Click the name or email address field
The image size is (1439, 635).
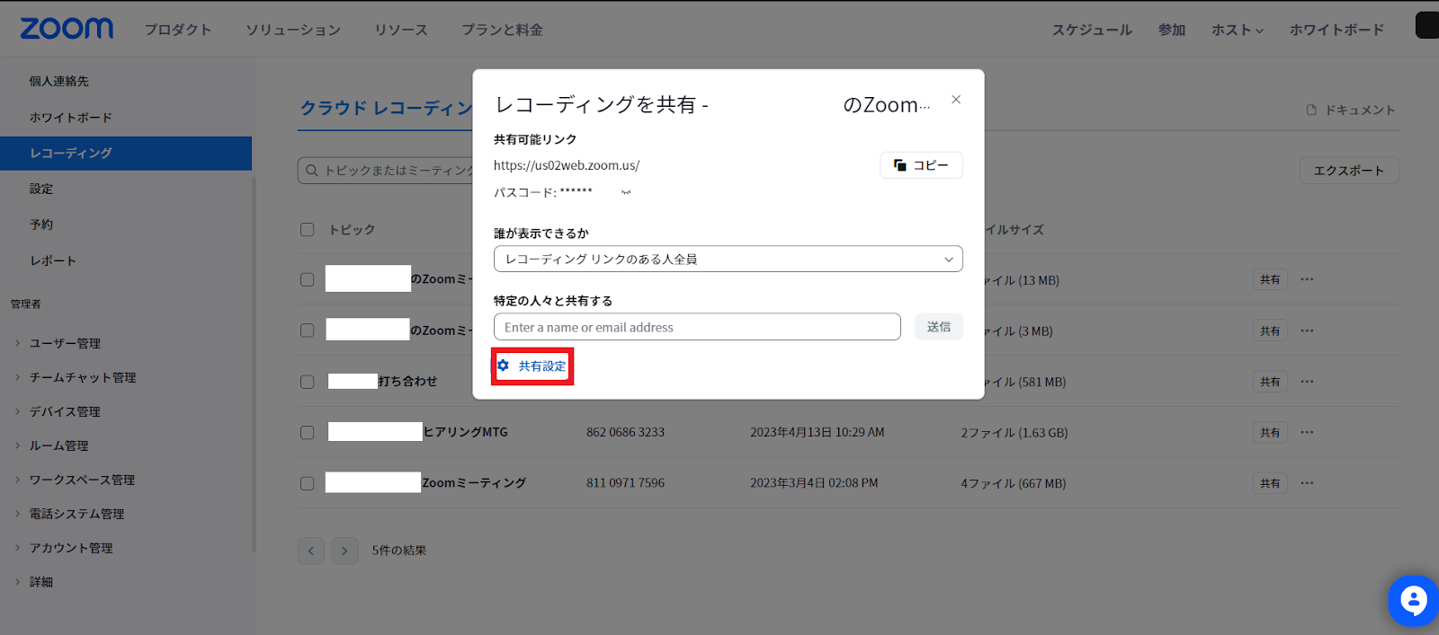point(697,327)
